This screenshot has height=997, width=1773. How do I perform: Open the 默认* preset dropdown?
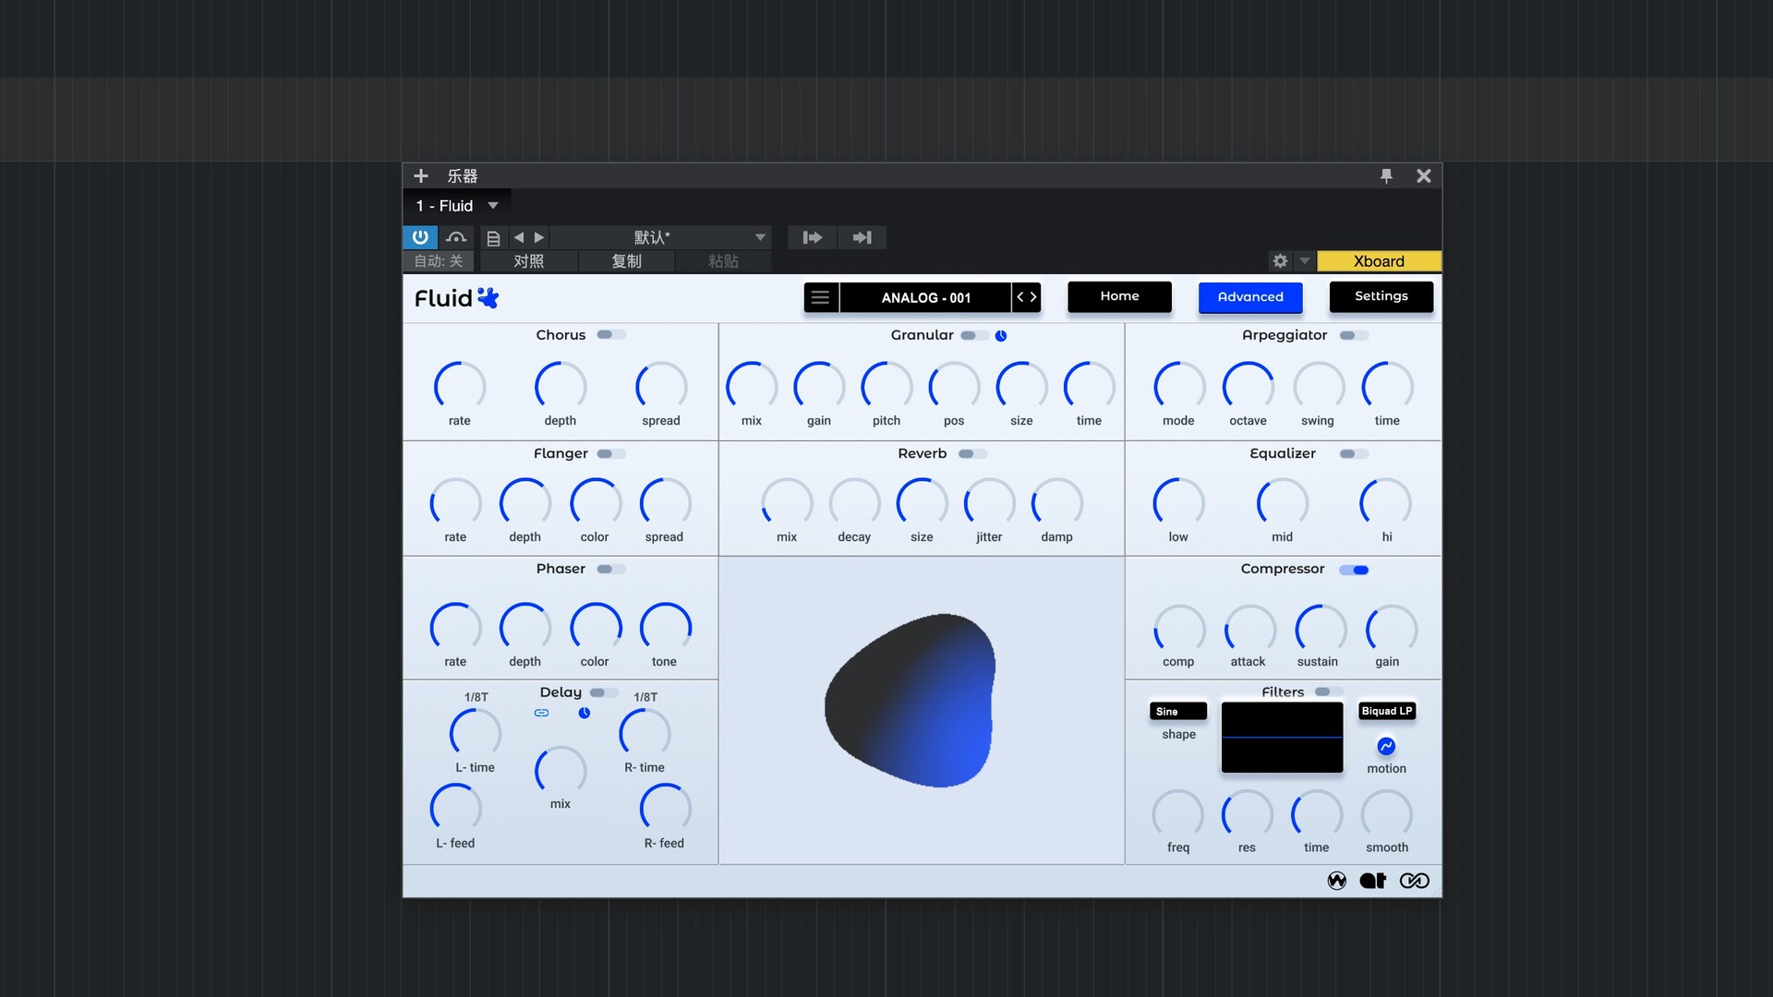coord(661,237)
